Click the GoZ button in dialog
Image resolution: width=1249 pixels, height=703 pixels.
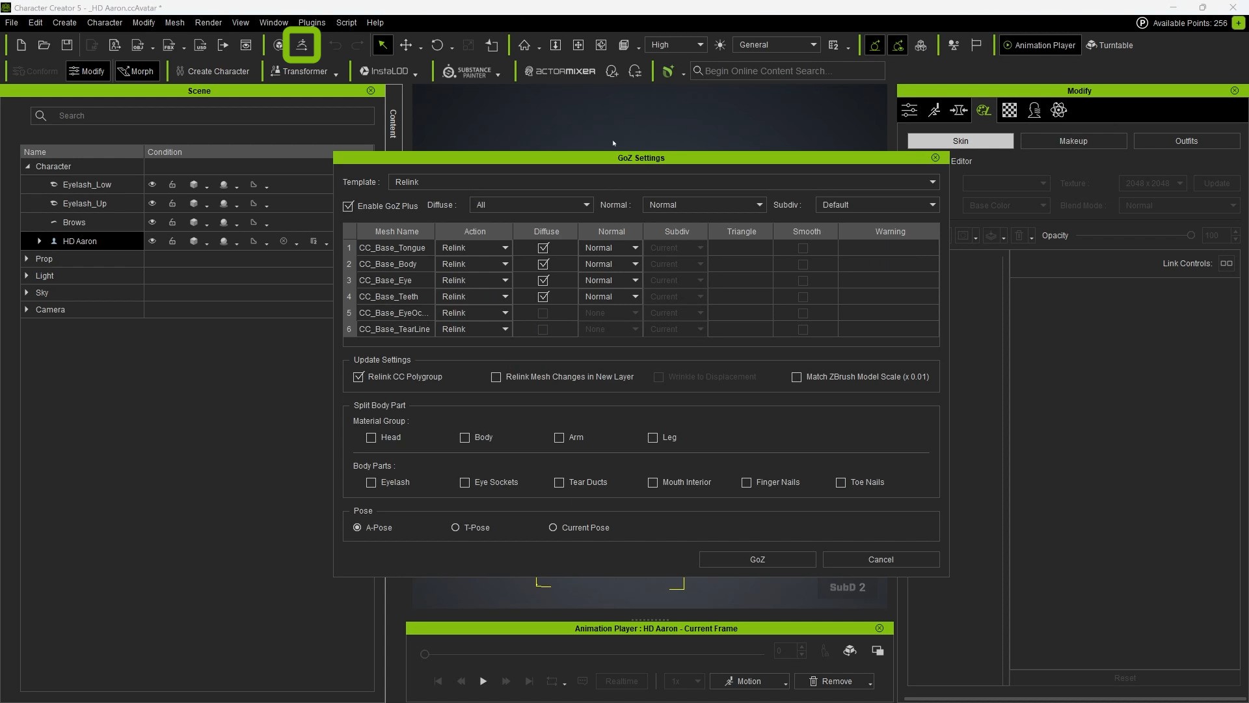(757, 559)
